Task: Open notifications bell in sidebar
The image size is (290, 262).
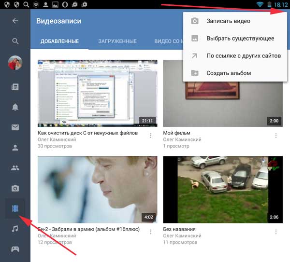Action: pos(15,107)
